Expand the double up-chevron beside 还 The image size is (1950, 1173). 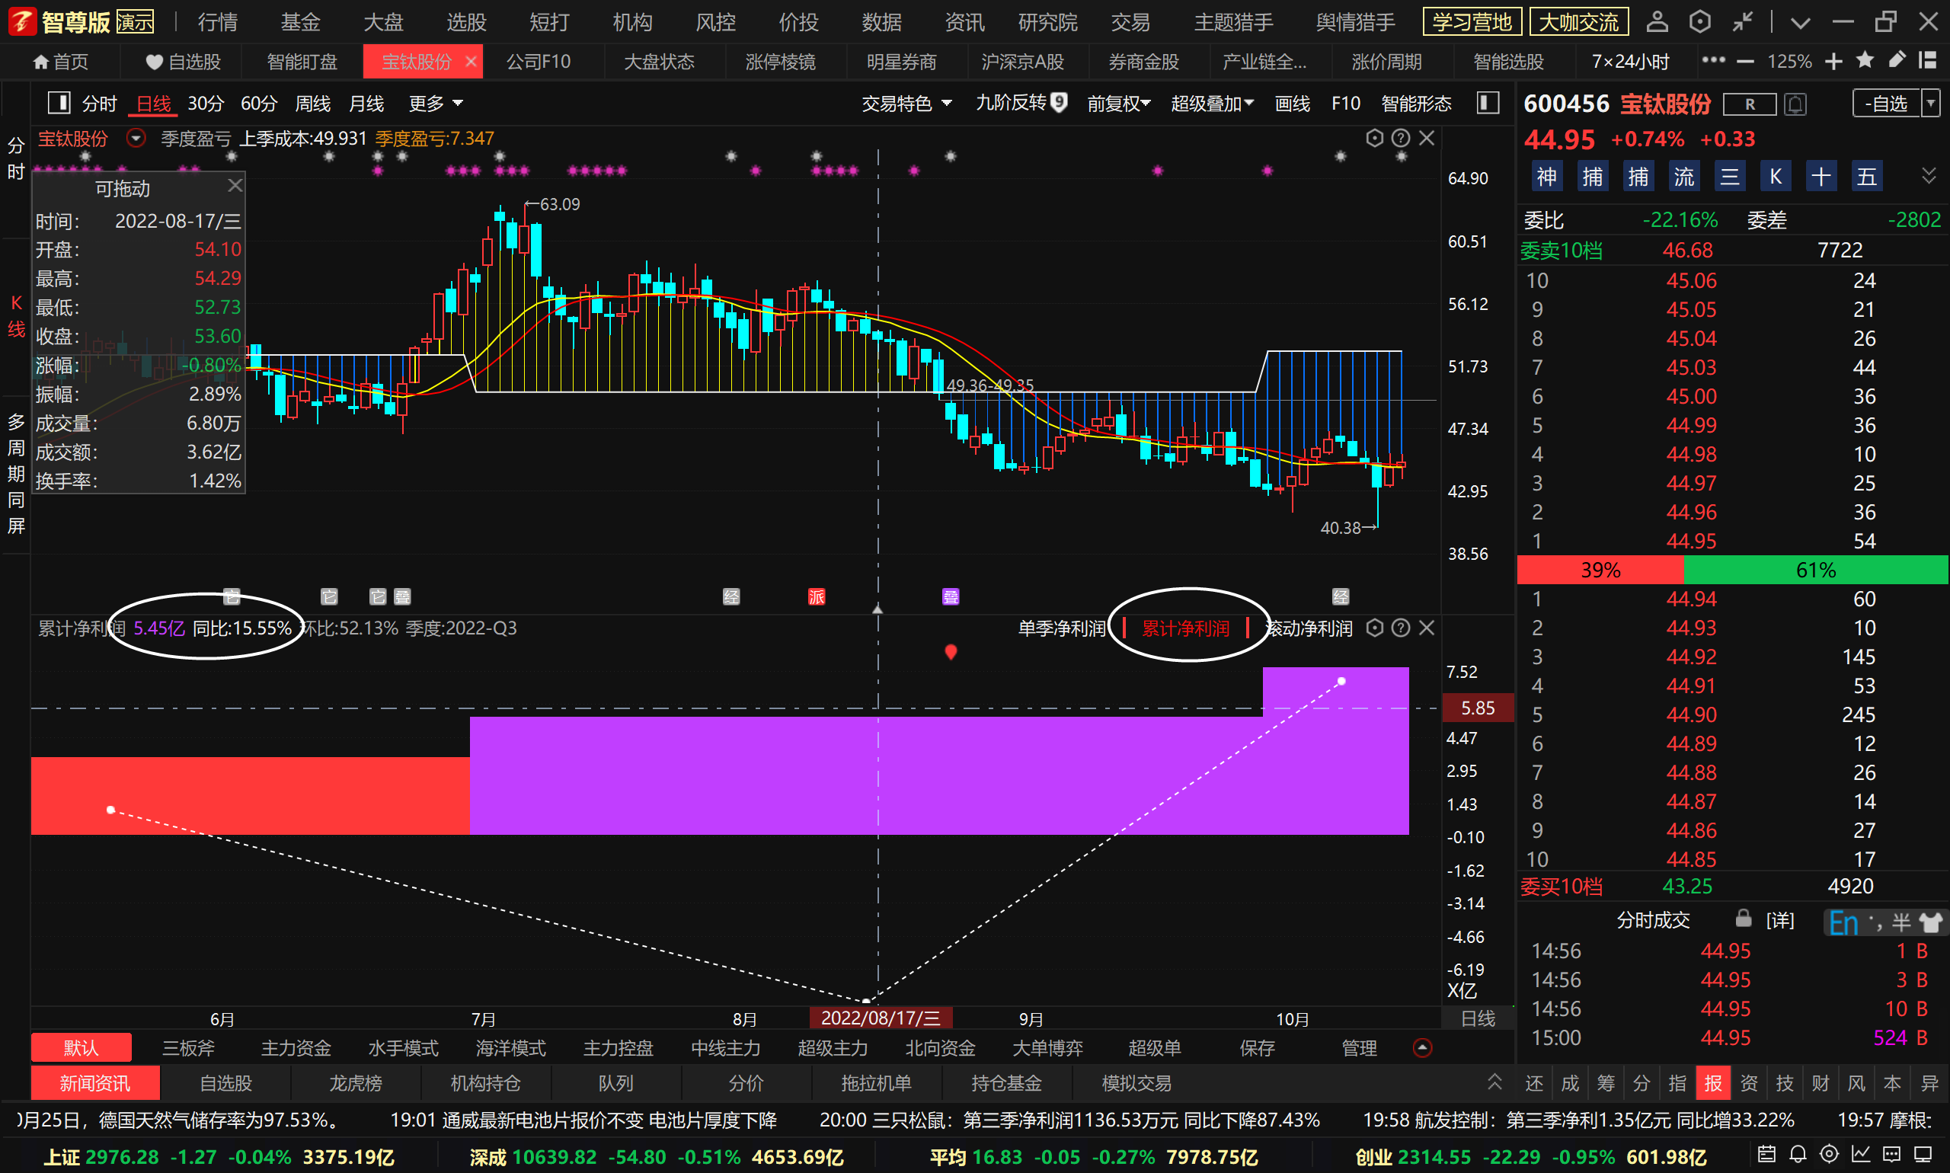click(1494, 1082)
